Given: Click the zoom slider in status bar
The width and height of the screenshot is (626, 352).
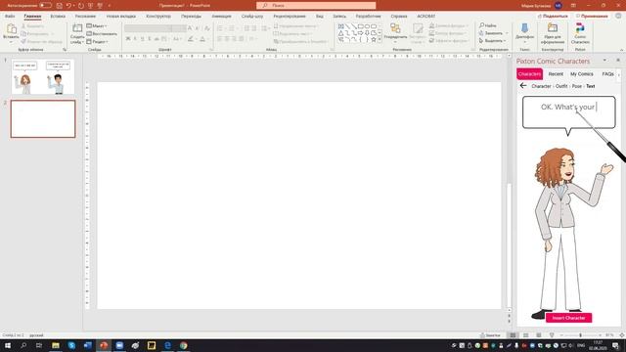Looking at the screenshot, I should pyautogui.click(x=580, y=335).
